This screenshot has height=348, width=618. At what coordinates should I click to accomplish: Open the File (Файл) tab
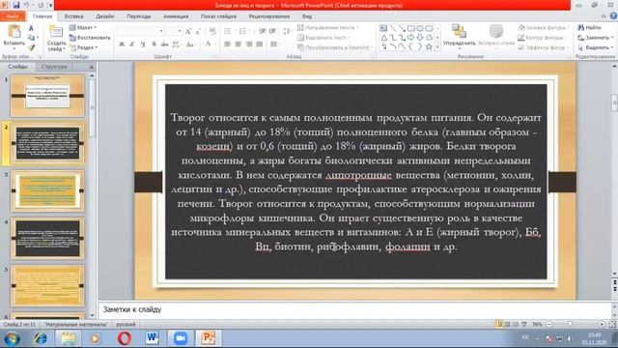[x=13, y=16]
